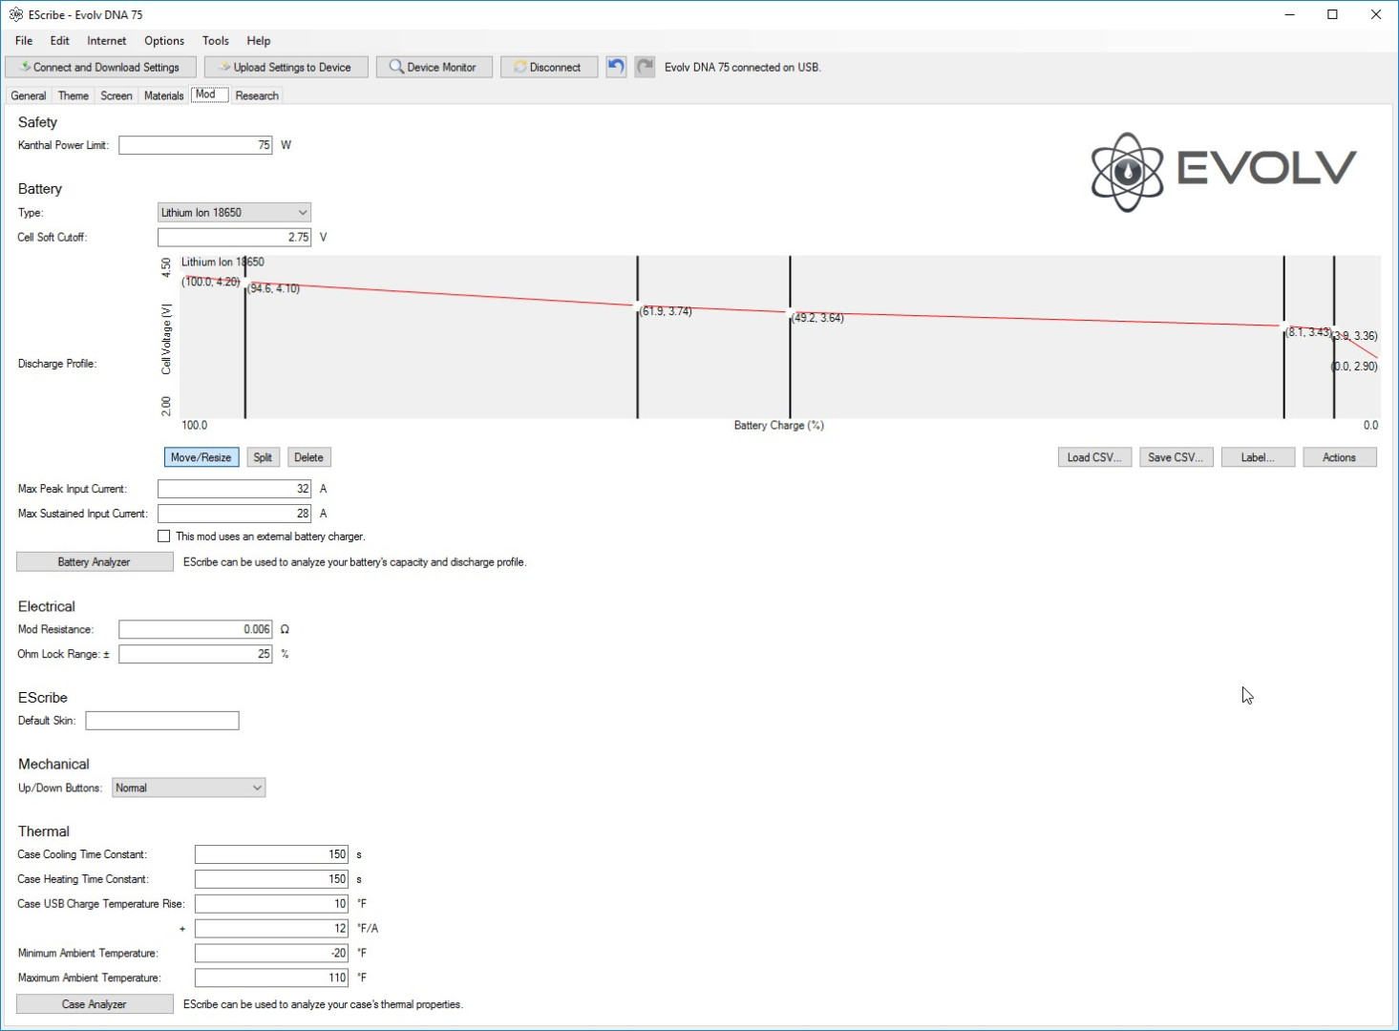The height and width of the screenshot is (1031, 1399).
Task: Open the Device Monitor
Action: coord(435,67)
